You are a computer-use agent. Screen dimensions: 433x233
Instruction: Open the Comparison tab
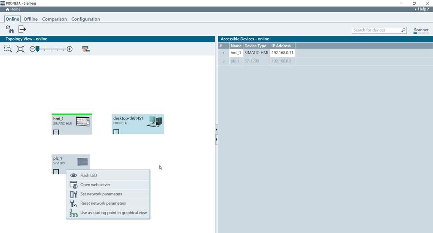[55, 19]
